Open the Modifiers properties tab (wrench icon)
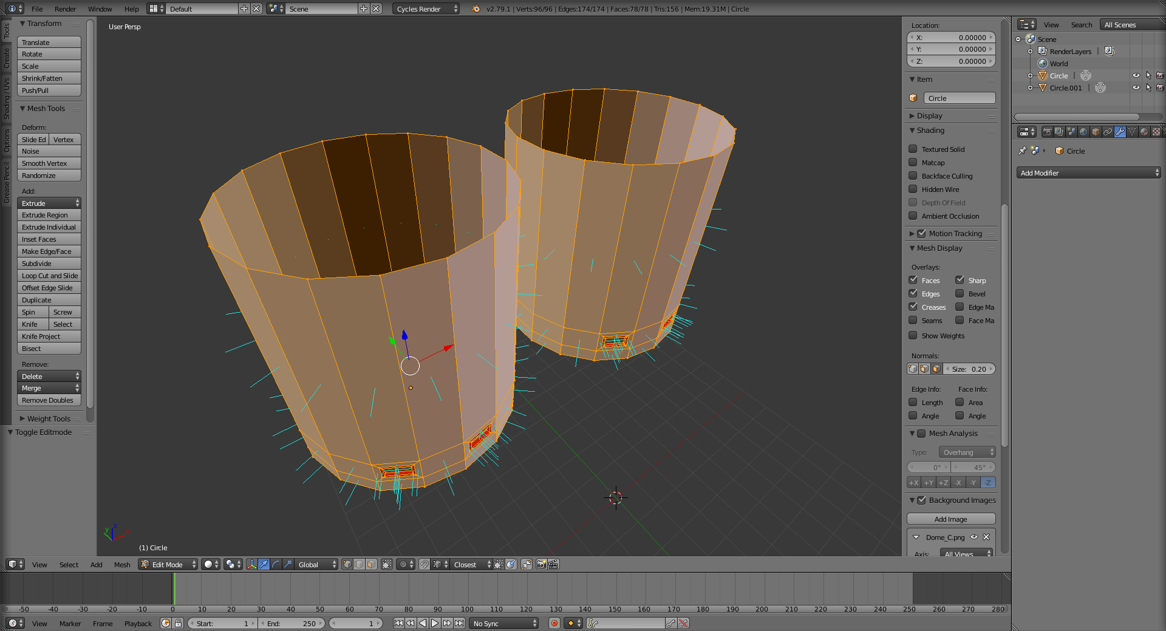This screenshot has width=1166, height=631. 1120,132
